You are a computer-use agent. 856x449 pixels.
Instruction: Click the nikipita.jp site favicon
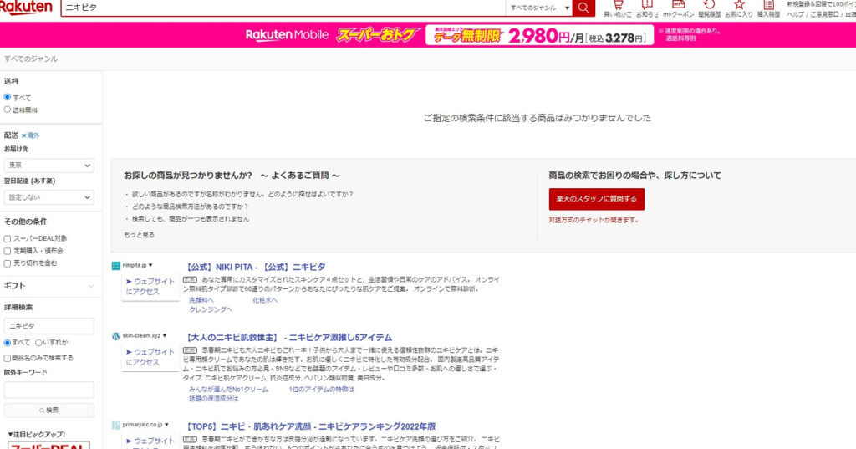click(115, 265)
